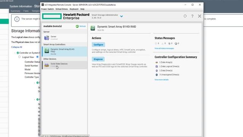Open the Keyboard menu

(74, 9)
